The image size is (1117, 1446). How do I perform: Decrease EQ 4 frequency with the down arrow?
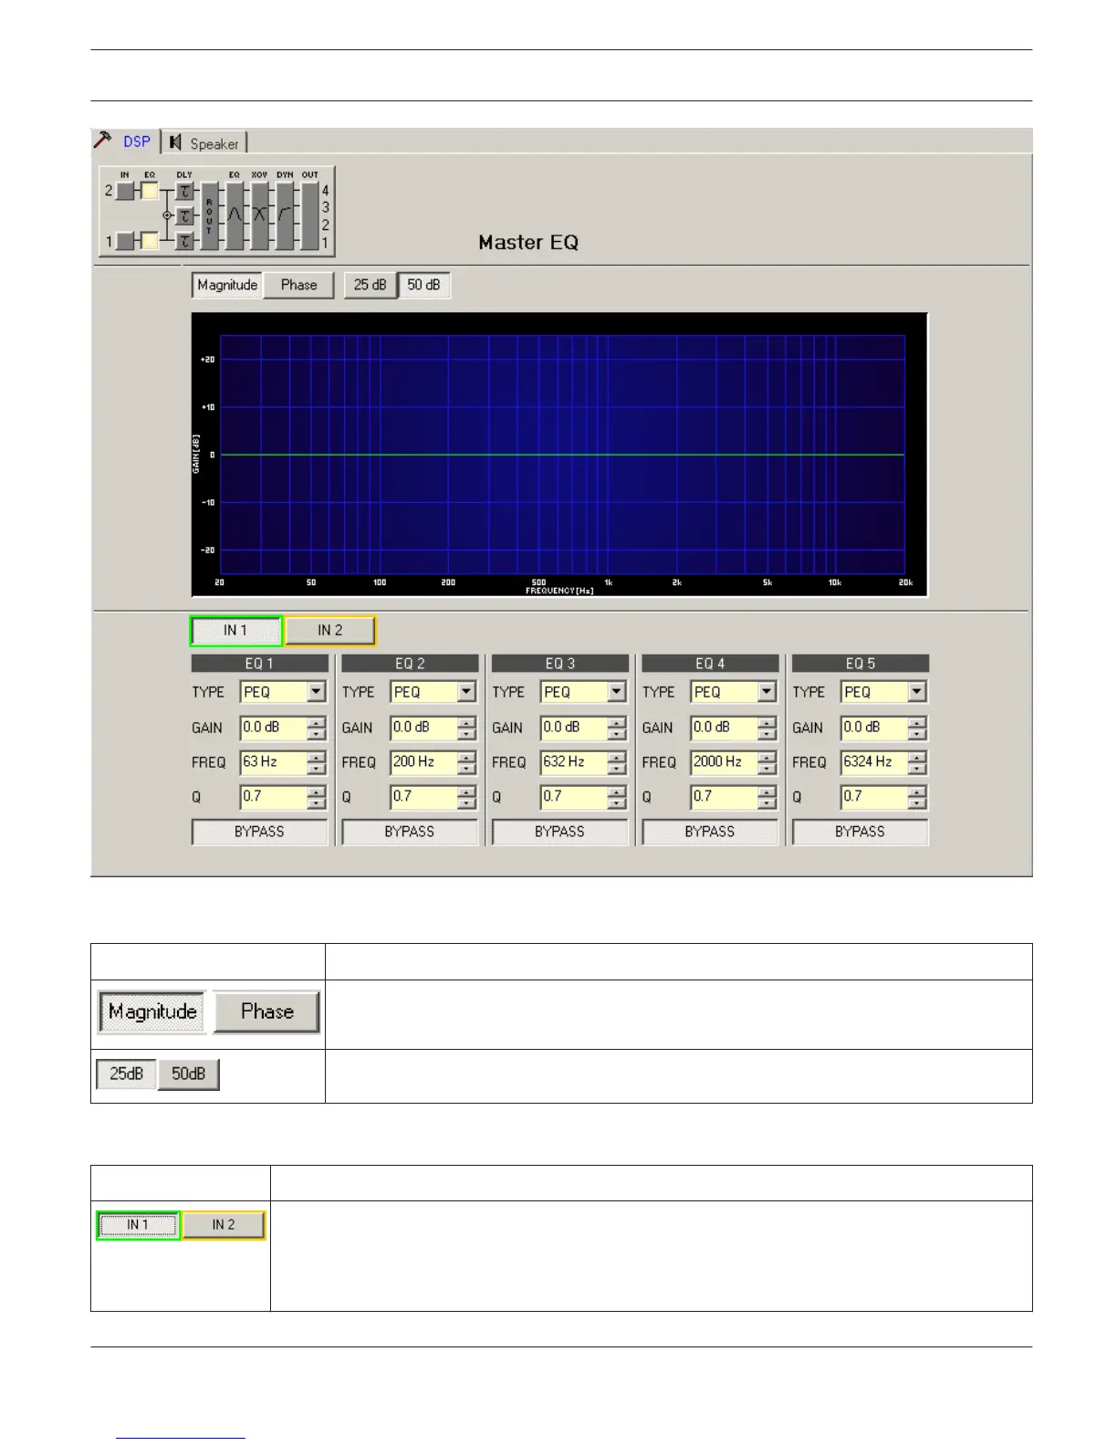click(x=767, y=768)
